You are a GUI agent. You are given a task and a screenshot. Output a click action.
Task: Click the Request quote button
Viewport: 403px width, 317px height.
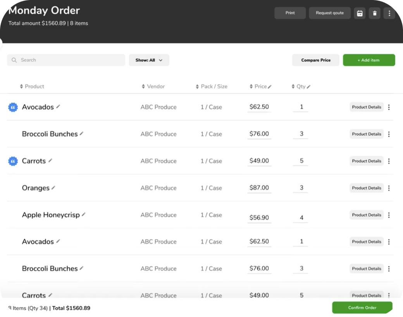[329, 13]
